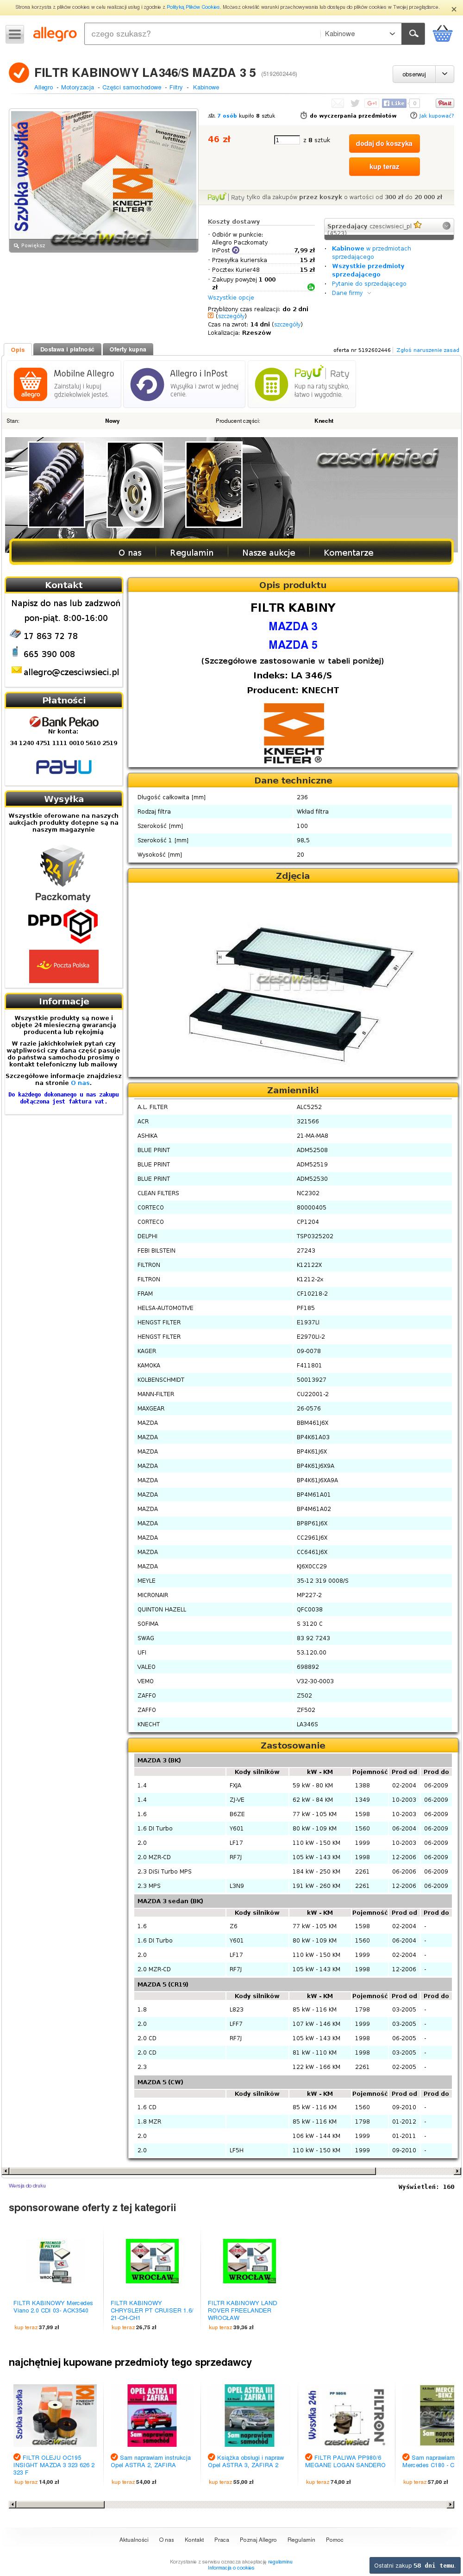Click the 'kup teraz' button
Image resolution: width=463 pixels, height=2576 pixels.
pos(384,167)
